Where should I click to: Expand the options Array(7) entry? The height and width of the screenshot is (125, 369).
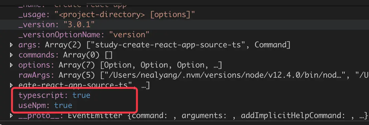pyautogui.click(x=11, y=65)
